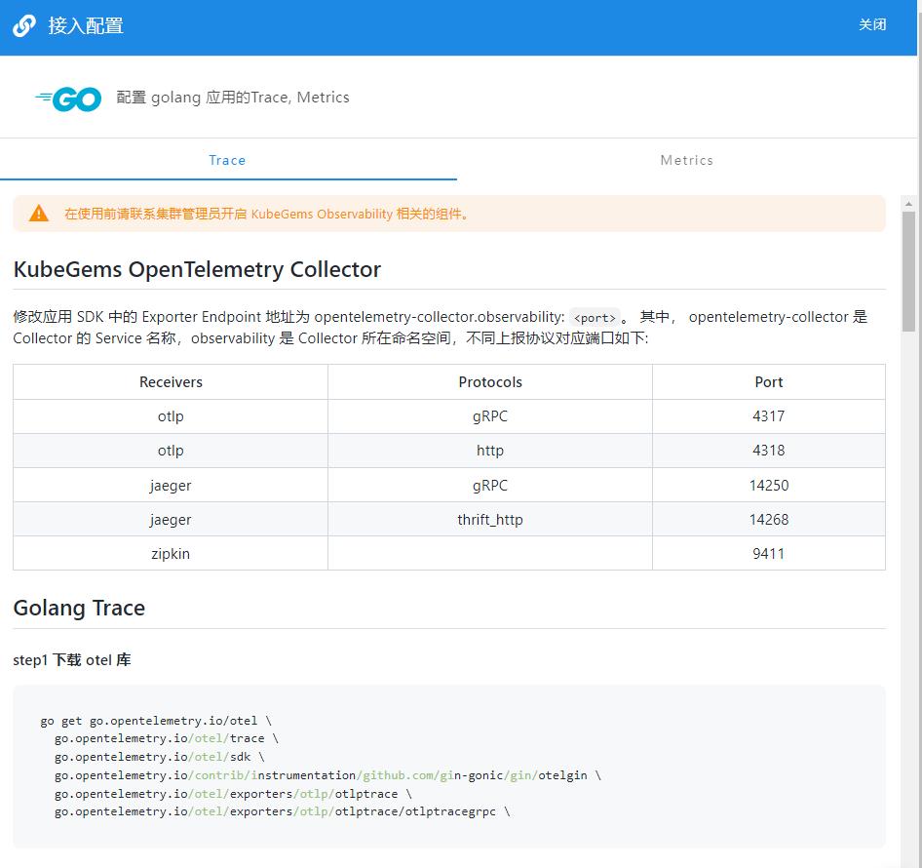Click the port value 4318
The width and height of the screenshot is (922, 868).
[x=769, y=451]
